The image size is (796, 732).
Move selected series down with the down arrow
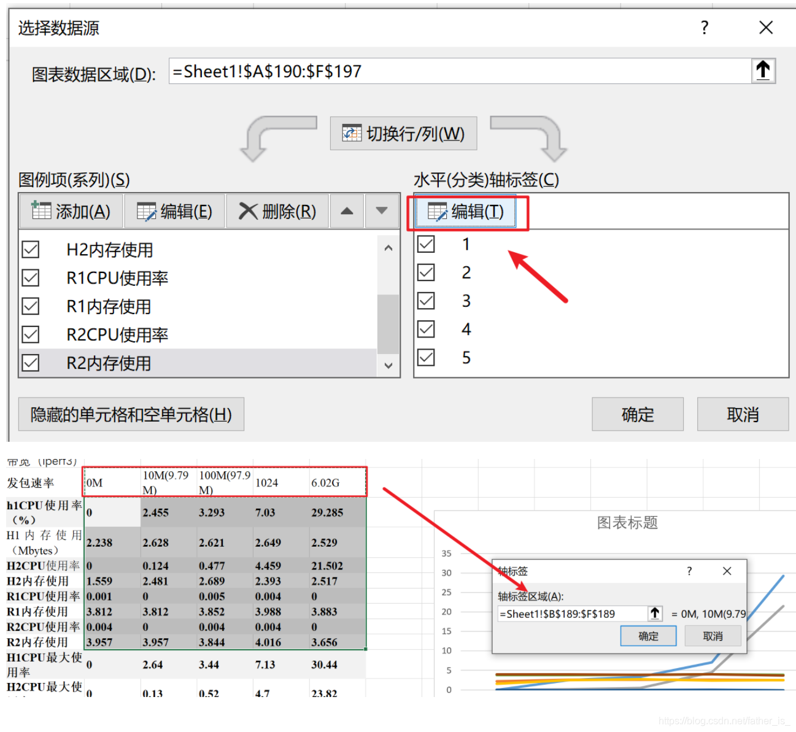(382, 212)
